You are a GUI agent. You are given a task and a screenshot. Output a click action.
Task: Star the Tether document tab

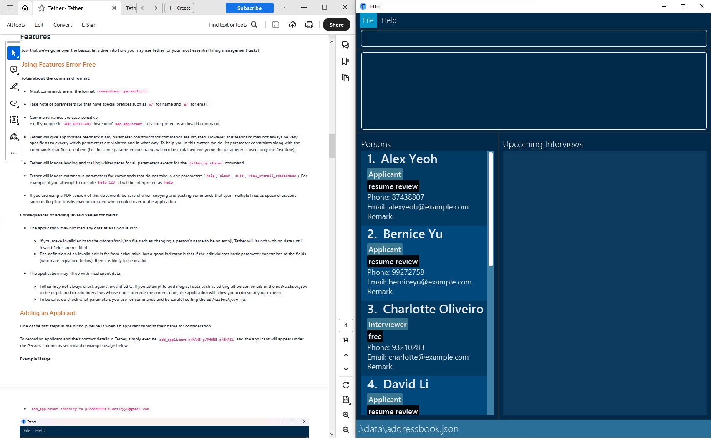point(42,8)
